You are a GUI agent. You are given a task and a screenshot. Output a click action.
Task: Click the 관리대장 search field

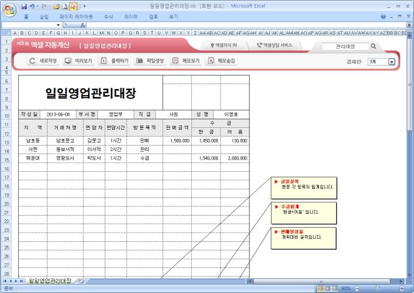pos(345,46)
